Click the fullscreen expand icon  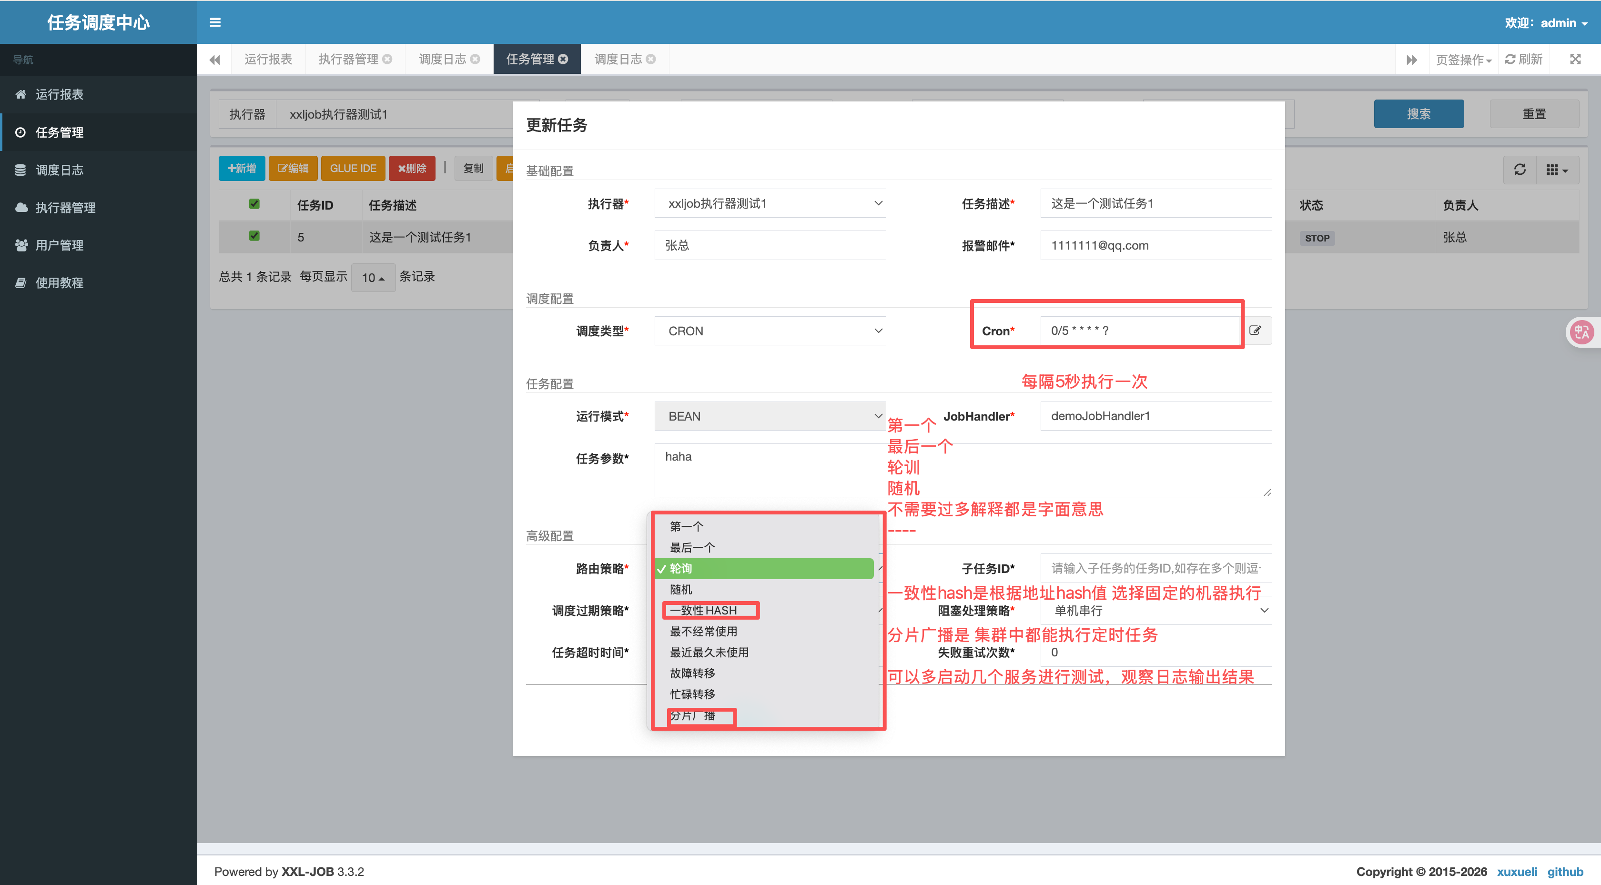1575,59
